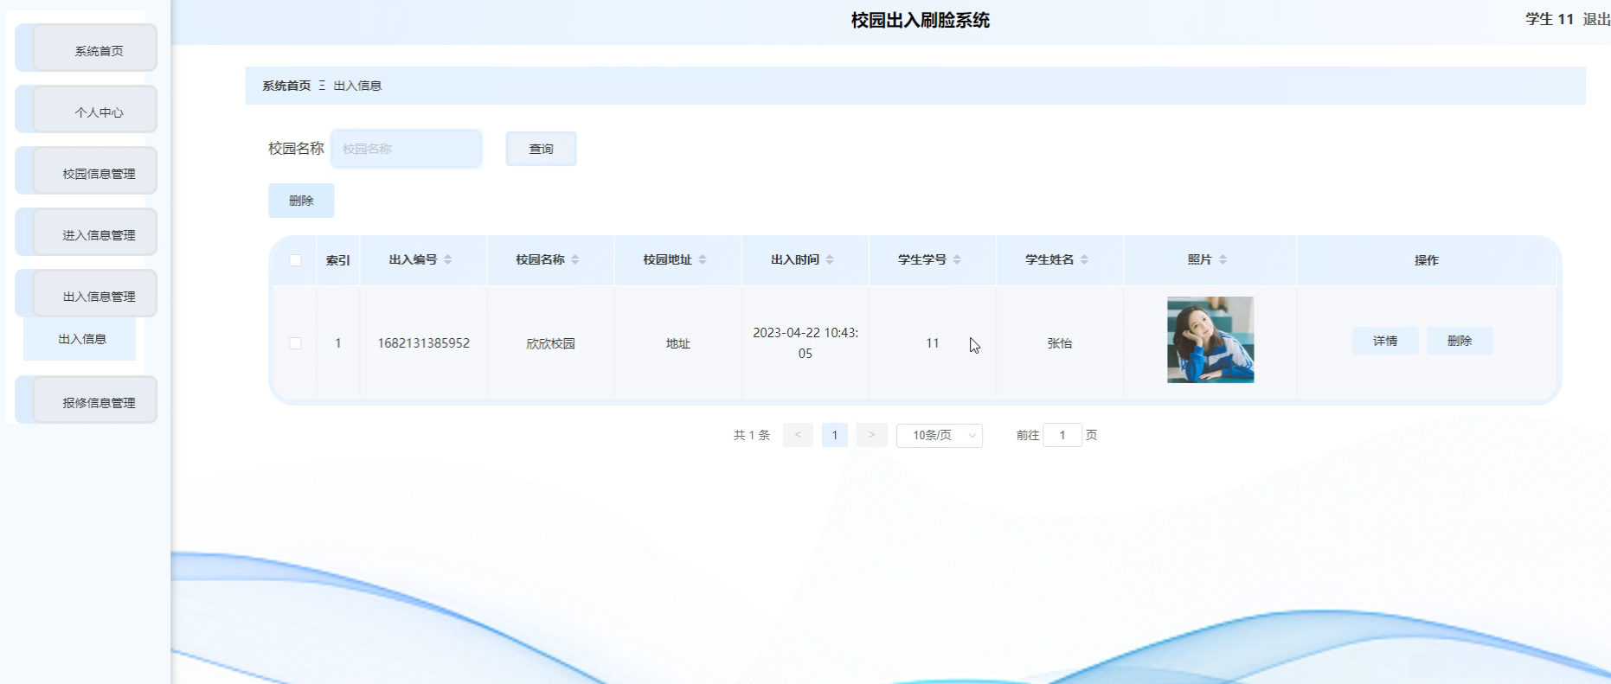
Task: Click the student name 张怡
Action: click(x=1060, y=343)
